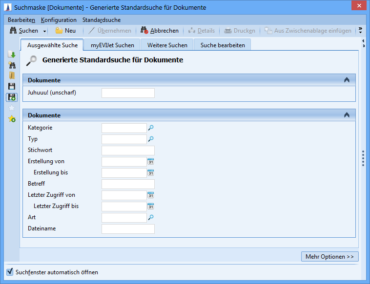Screen dimensions: 370x284
Task: Click the Mehr Optionen >> button
Action: click(x=329, y=256)
